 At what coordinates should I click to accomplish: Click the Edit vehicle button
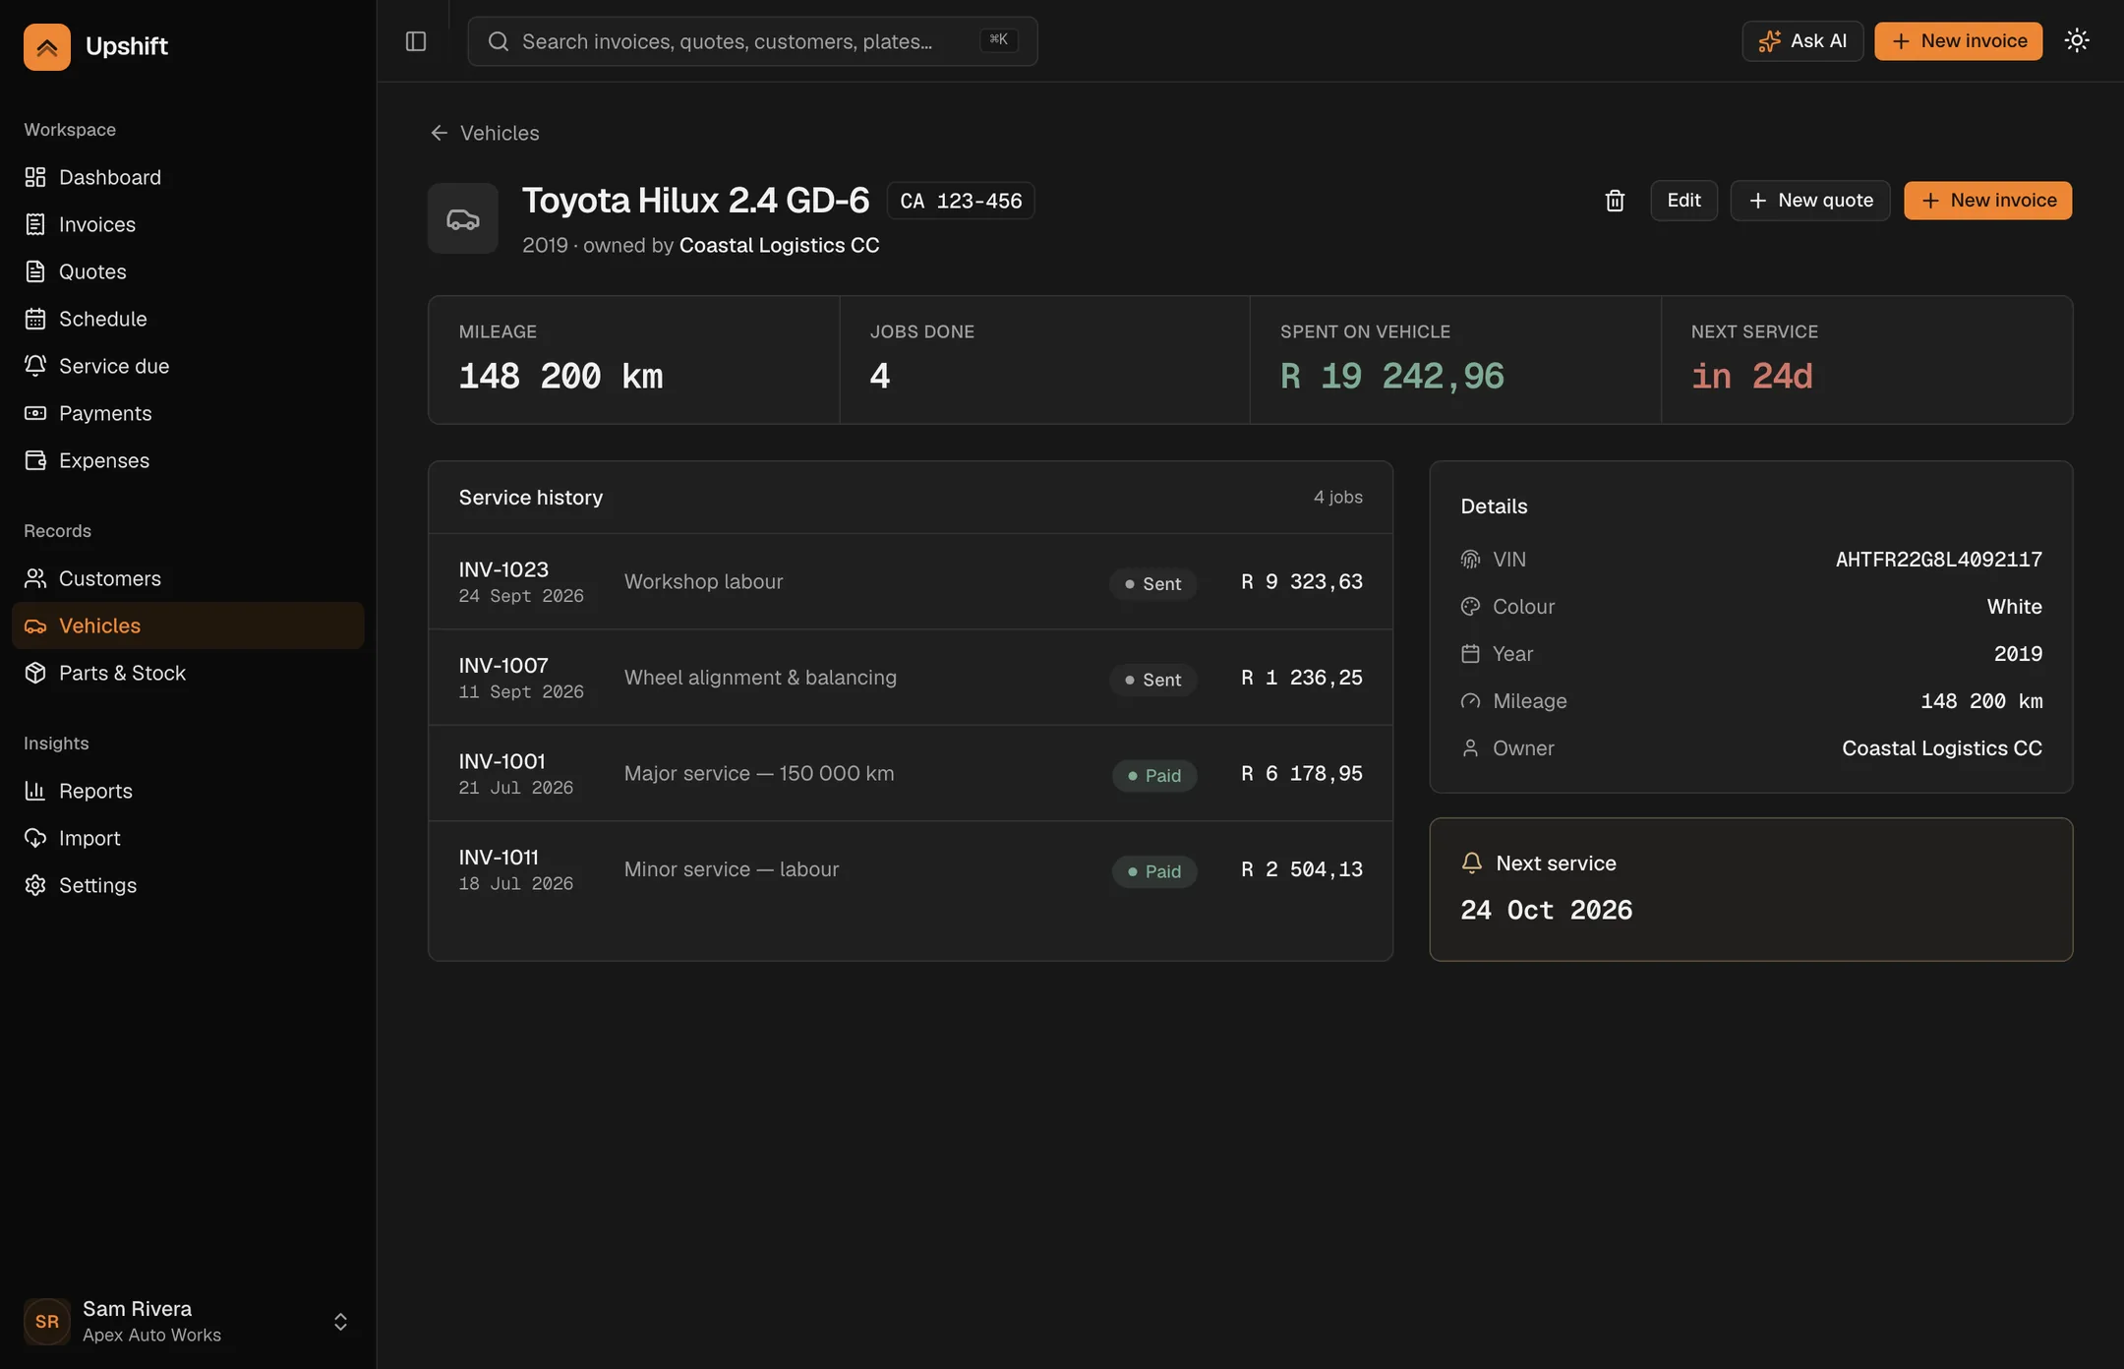pos(1683,201)
